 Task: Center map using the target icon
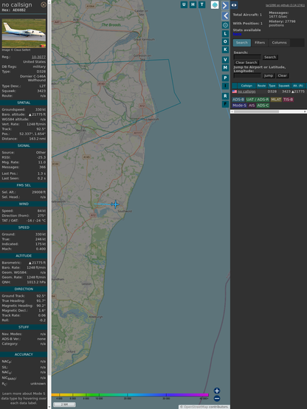pos(225,25)
